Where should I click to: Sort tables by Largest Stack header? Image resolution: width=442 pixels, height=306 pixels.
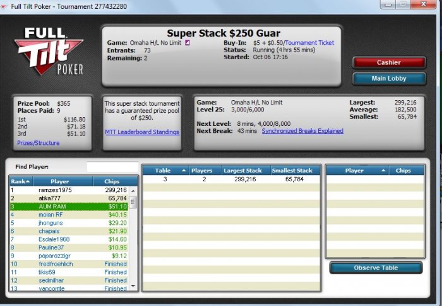pos(246,171)
